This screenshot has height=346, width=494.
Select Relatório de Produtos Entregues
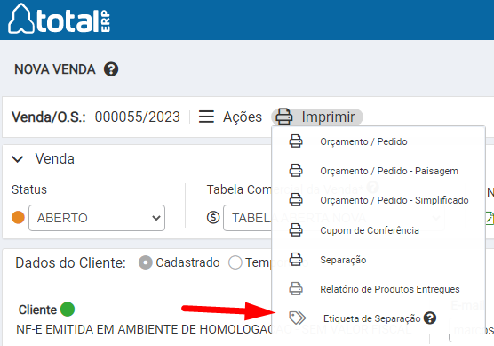pyautogui.click(x=390, y=289)
